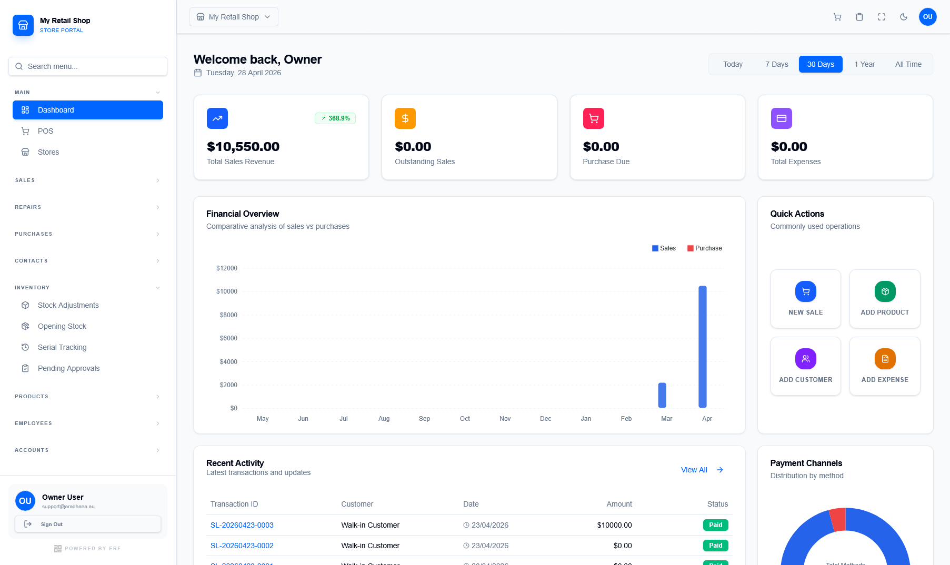Open the My Retail Shop store dropdown
This screenshot has width=950, height=565.
(234, 17)
